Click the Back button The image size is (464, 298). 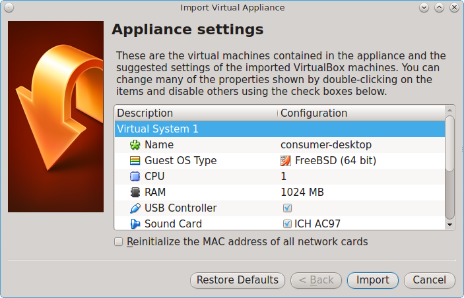(x=316, y=280)
